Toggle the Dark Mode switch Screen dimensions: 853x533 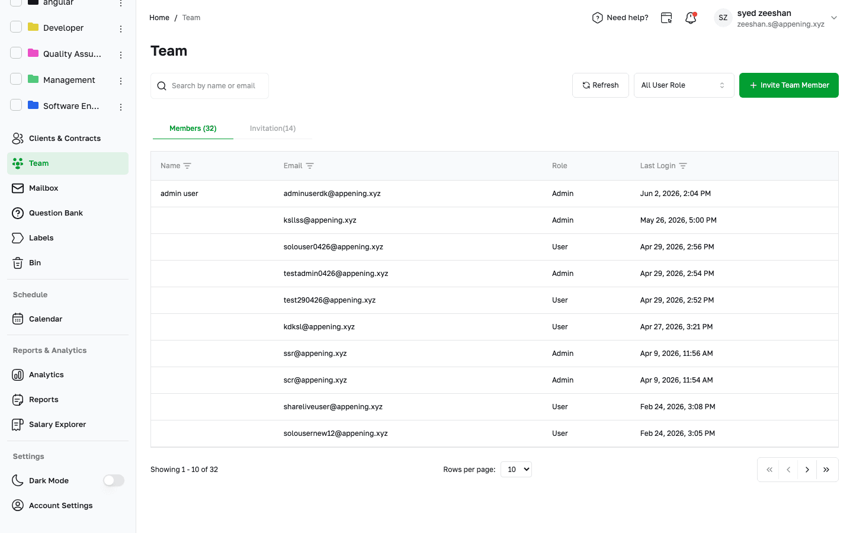click(x=114, y=481)
